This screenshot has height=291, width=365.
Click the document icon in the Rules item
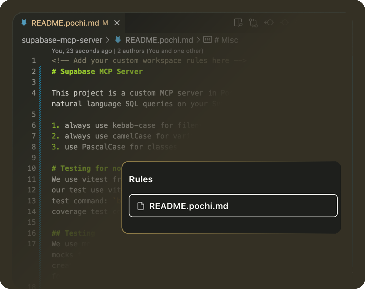(141, 206)
